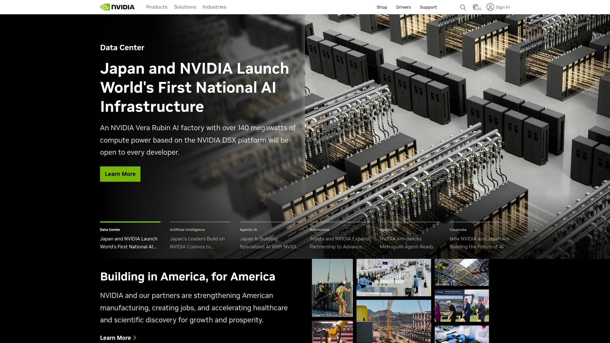
Task: Open the region selector globe icon
Action: click(477, 7)
